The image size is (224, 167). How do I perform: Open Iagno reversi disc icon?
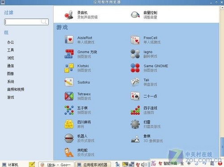135,54
